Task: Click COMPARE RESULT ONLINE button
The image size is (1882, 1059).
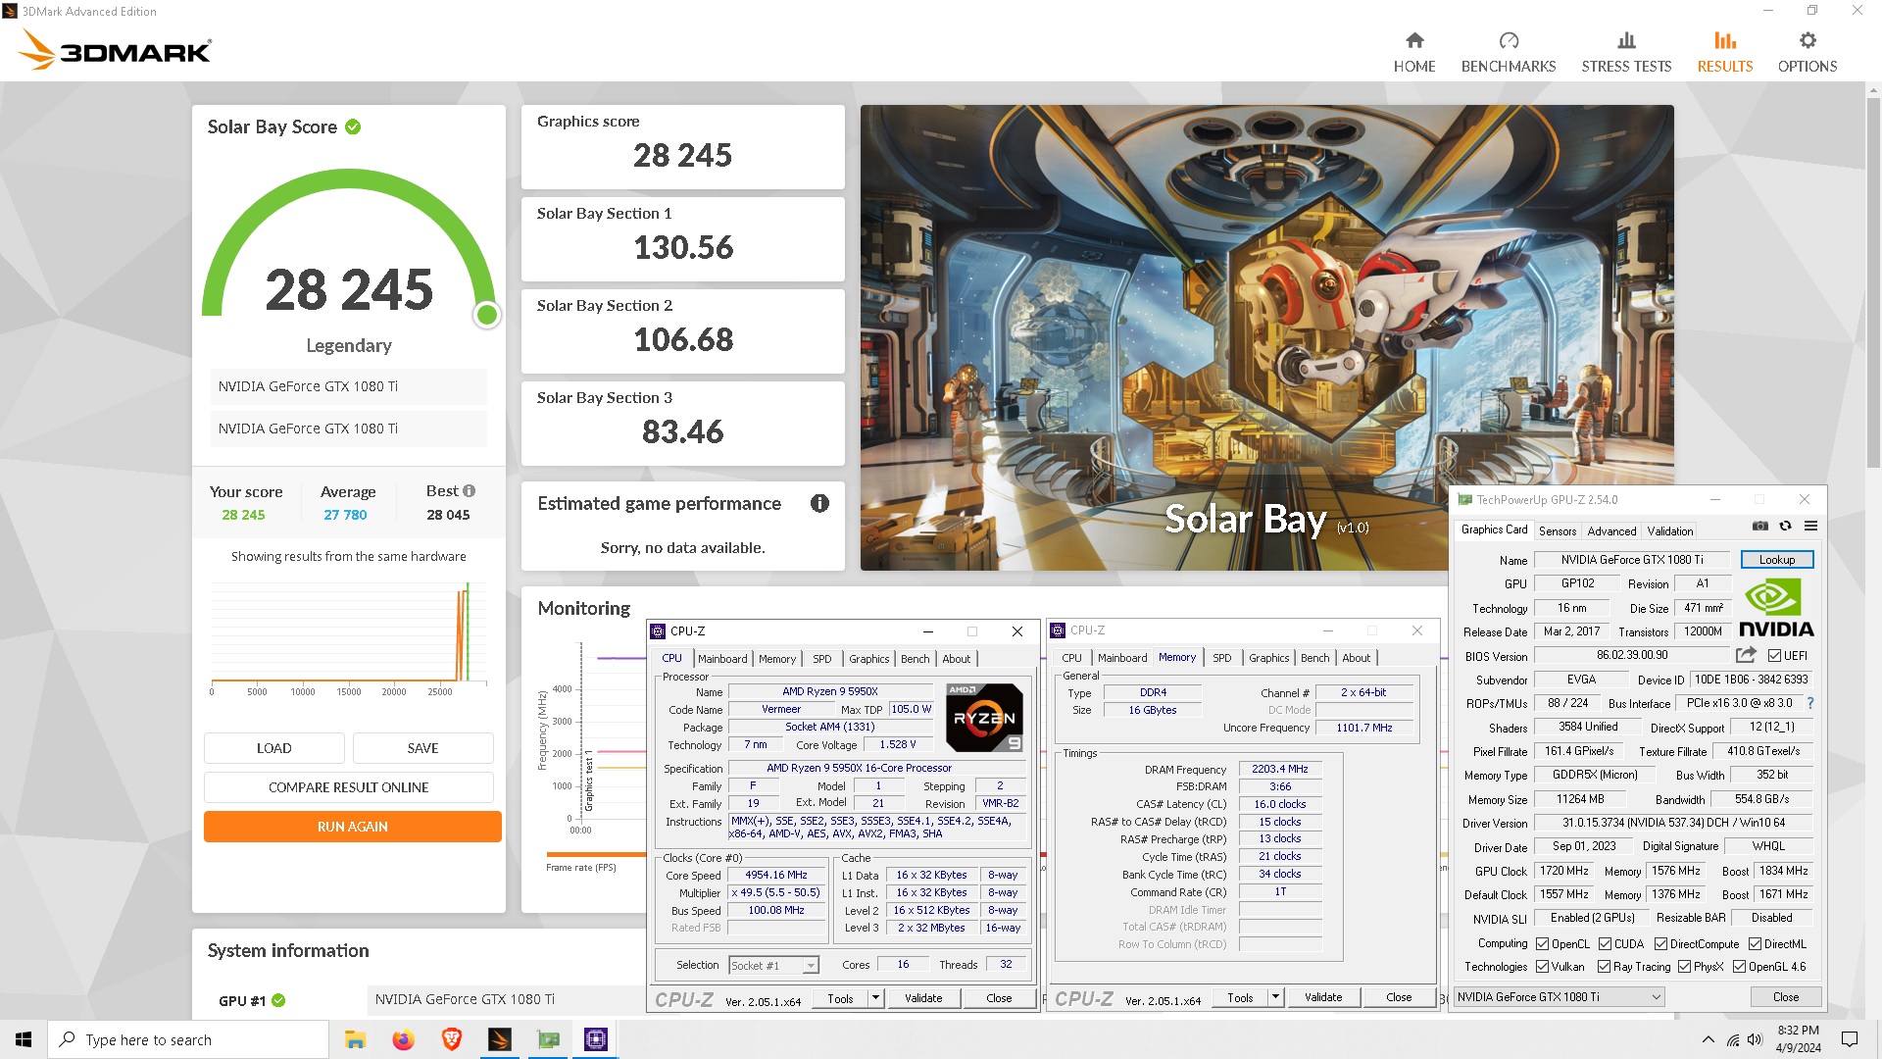Action: (348, 787)
